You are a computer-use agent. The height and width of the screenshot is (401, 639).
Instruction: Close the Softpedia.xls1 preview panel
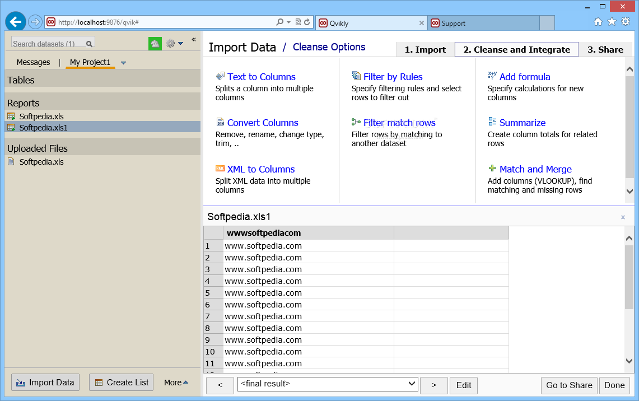(x=623, y=217)
